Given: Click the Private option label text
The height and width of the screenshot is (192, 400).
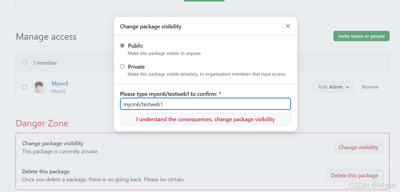Looking at the screenshot, I should (136, 67).
